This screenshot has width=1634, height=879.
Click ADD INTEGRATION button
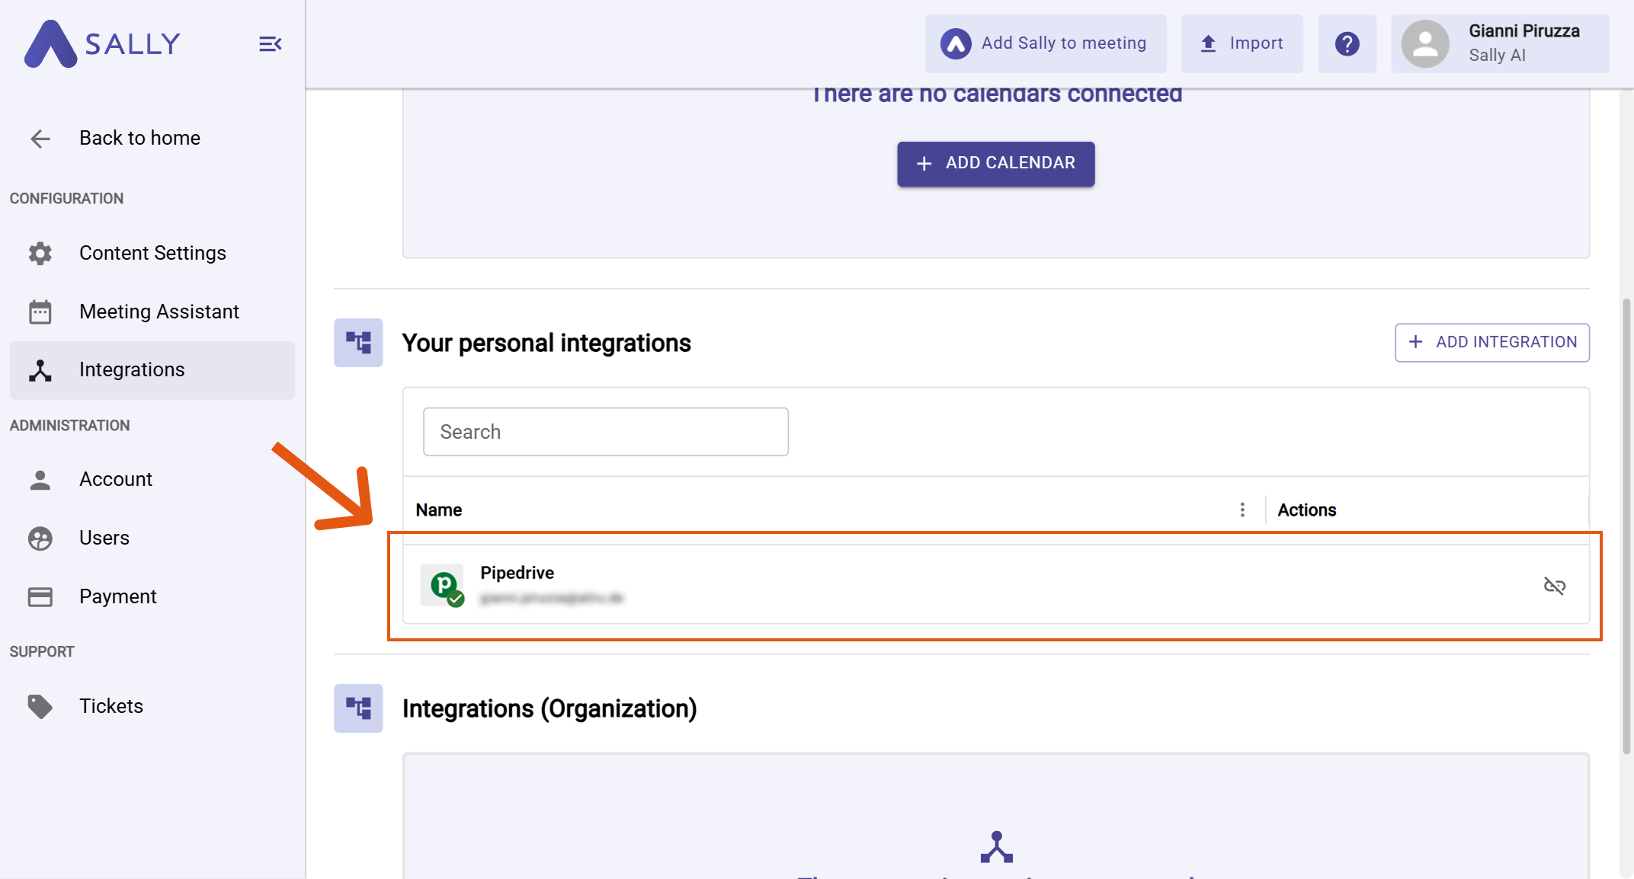(1492, 343)
